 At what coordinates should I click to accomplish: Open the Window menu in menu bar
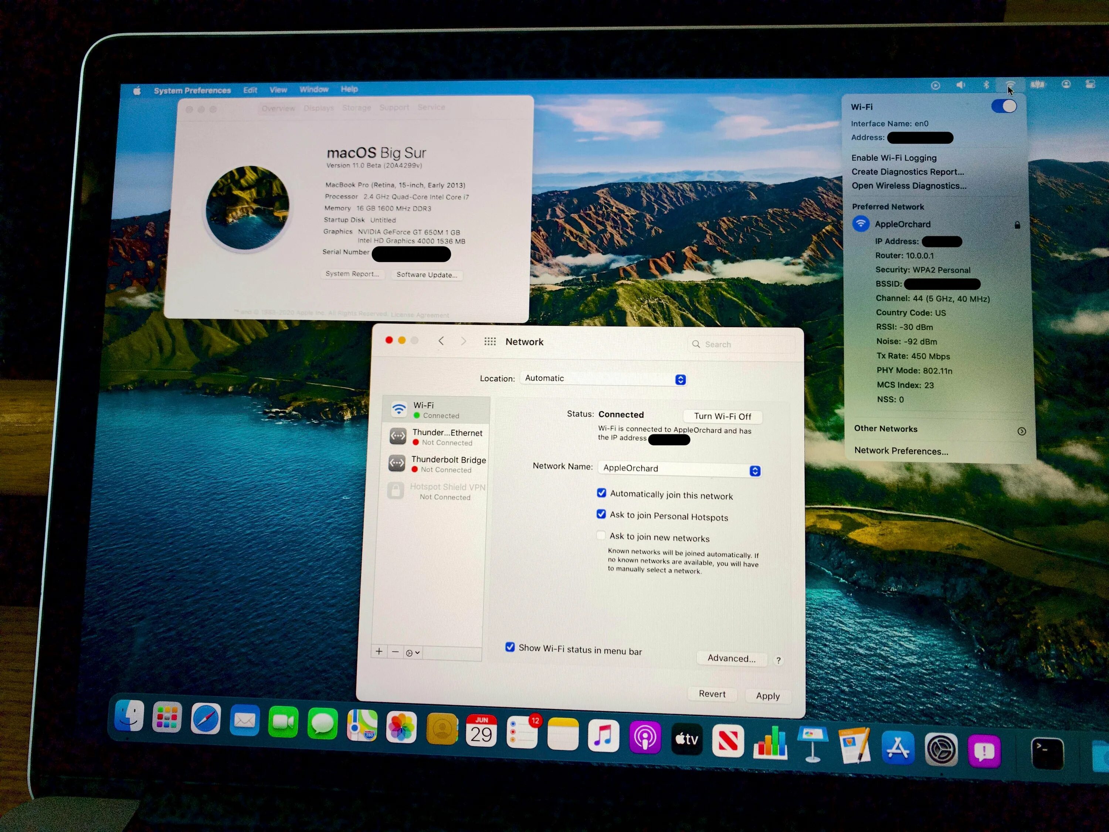click(314, 90)
